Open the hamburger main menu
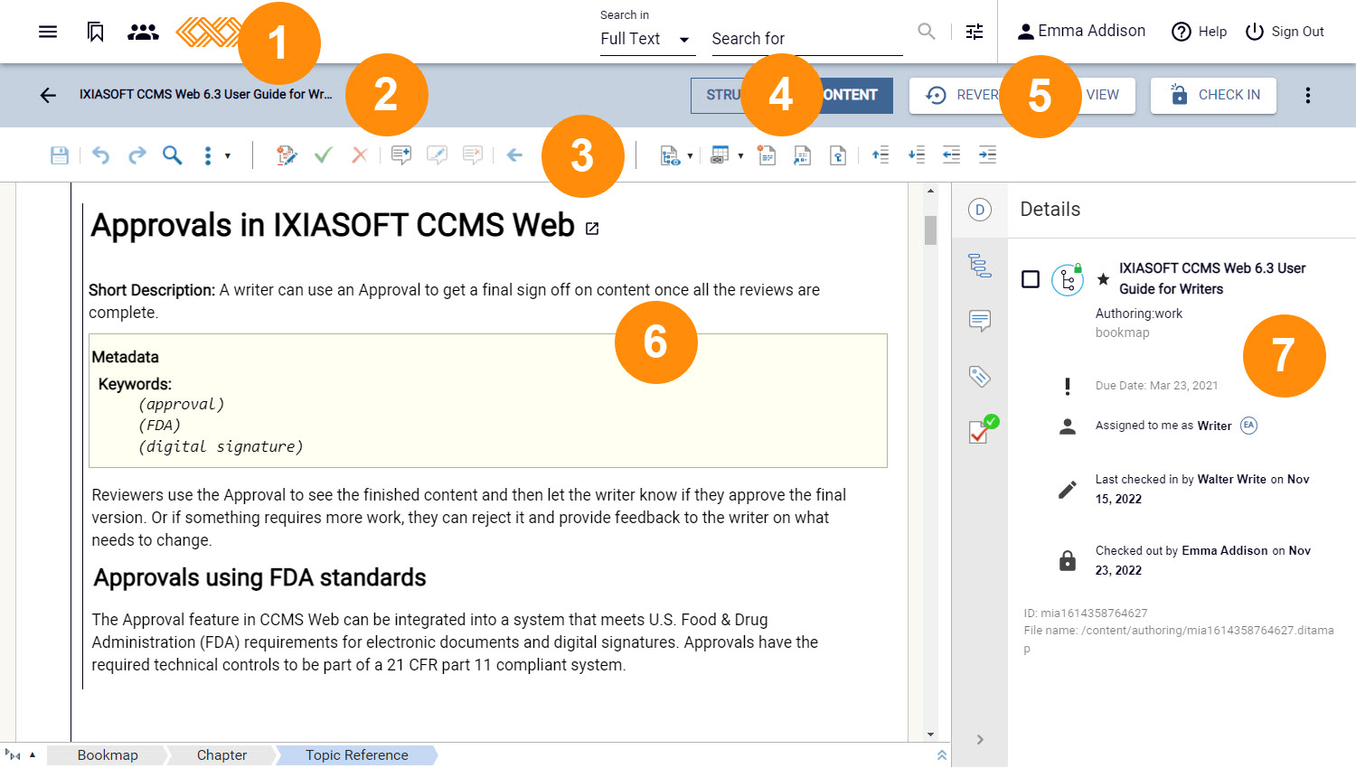Viewport: 1356px width, 768px height. [x=48, y=32]
